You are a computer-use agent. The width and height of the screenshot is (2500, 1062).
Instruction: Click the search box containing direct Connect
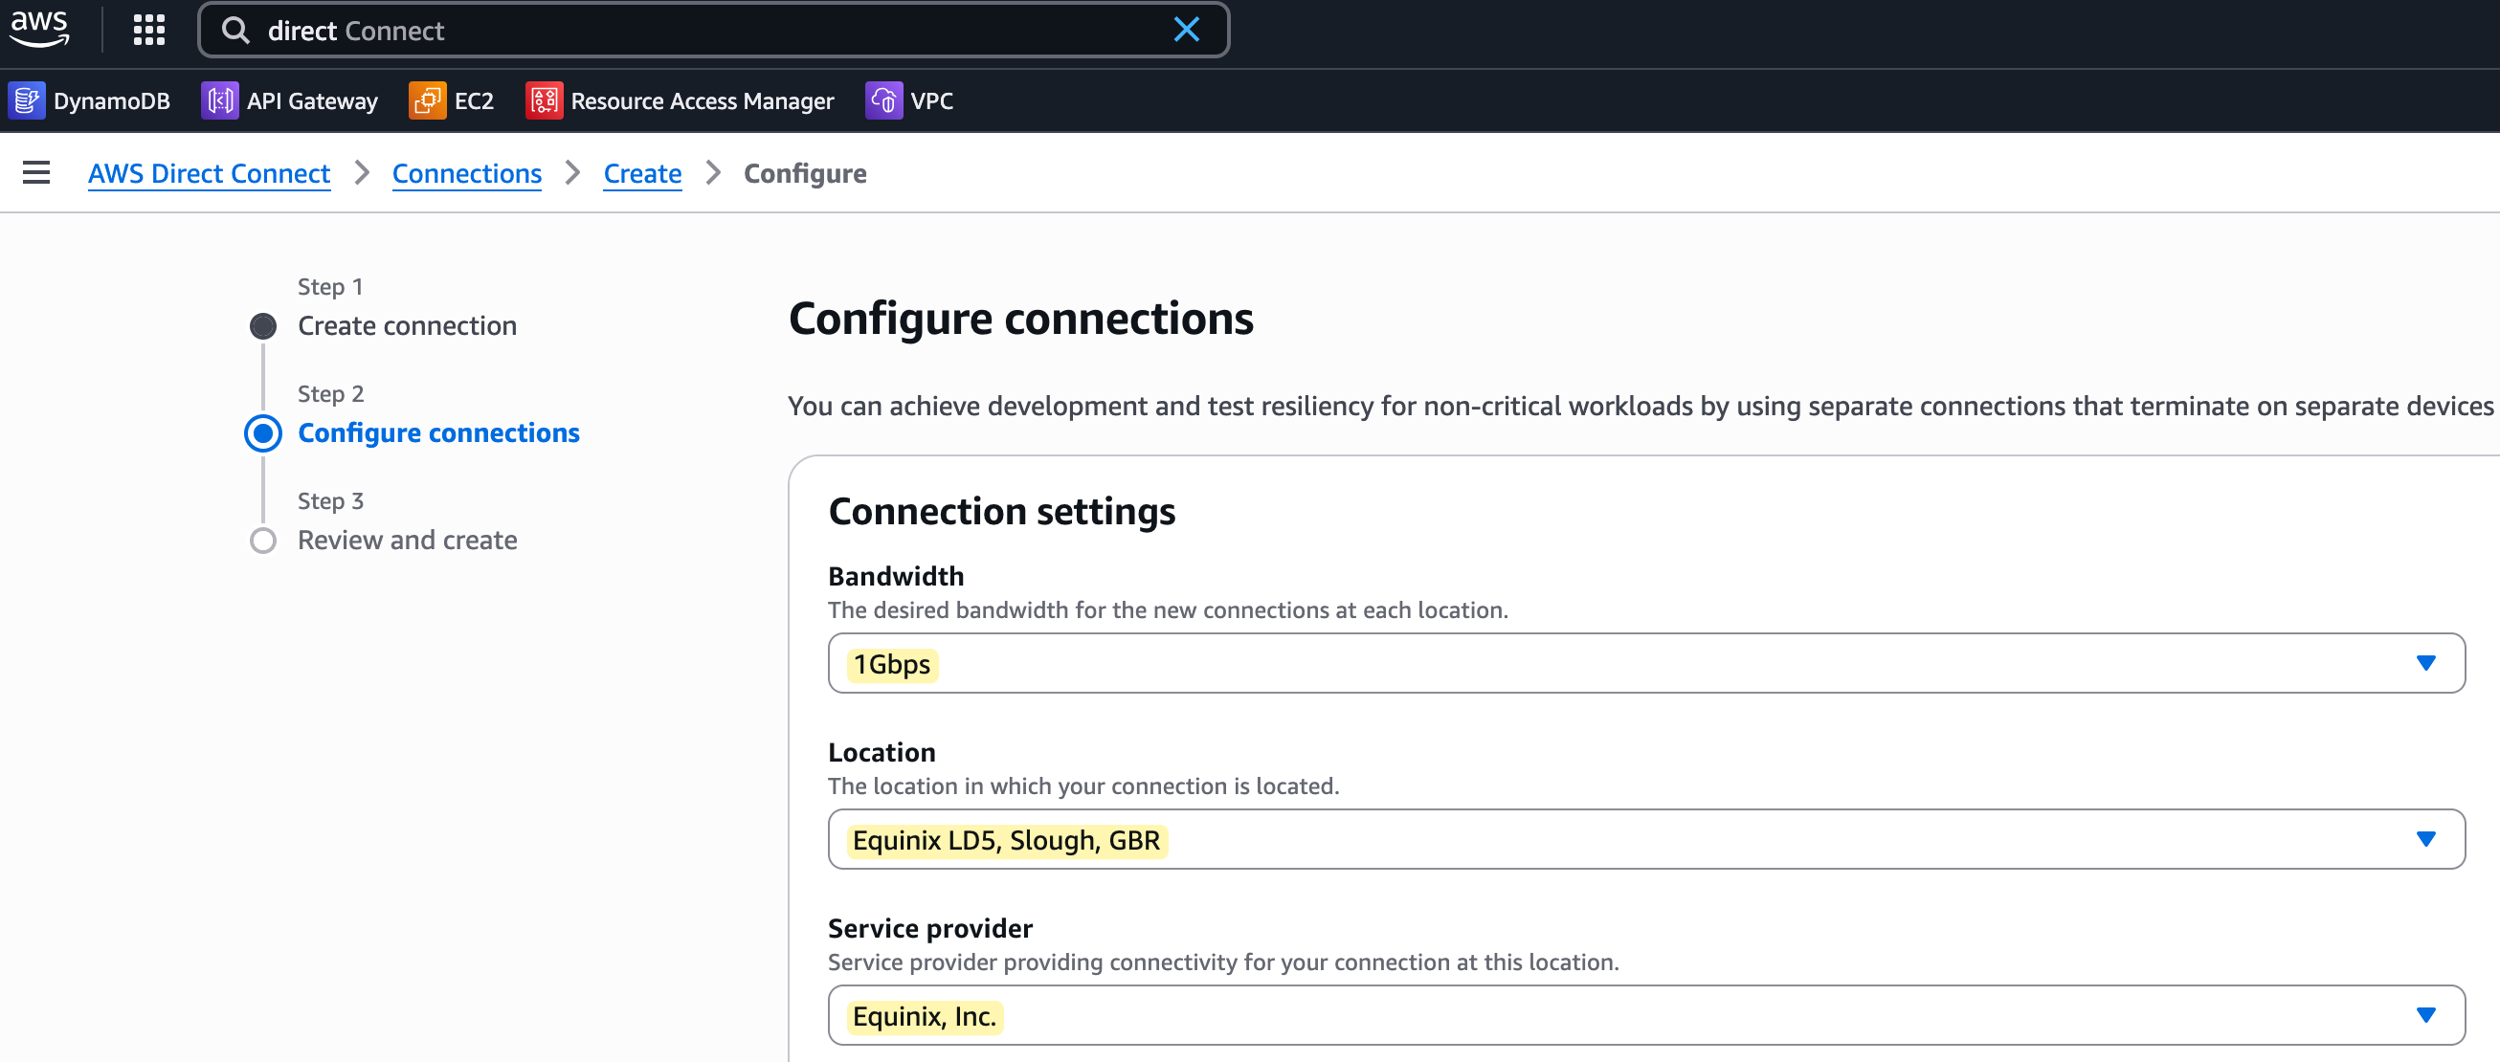(713, 30)
